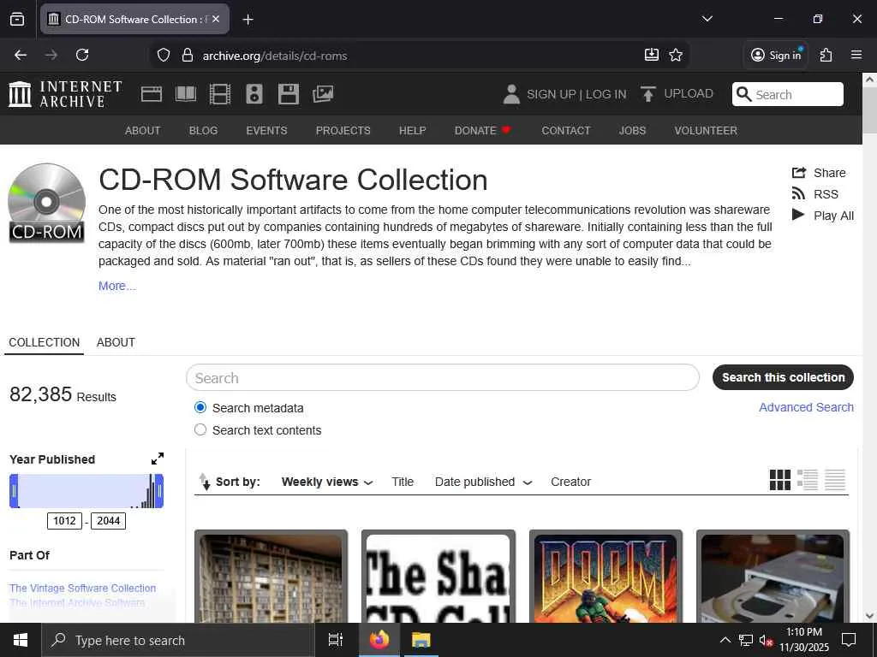The image size is (877, 657).
Task: Click the Play All triangle icon
Action: point(798,215)
